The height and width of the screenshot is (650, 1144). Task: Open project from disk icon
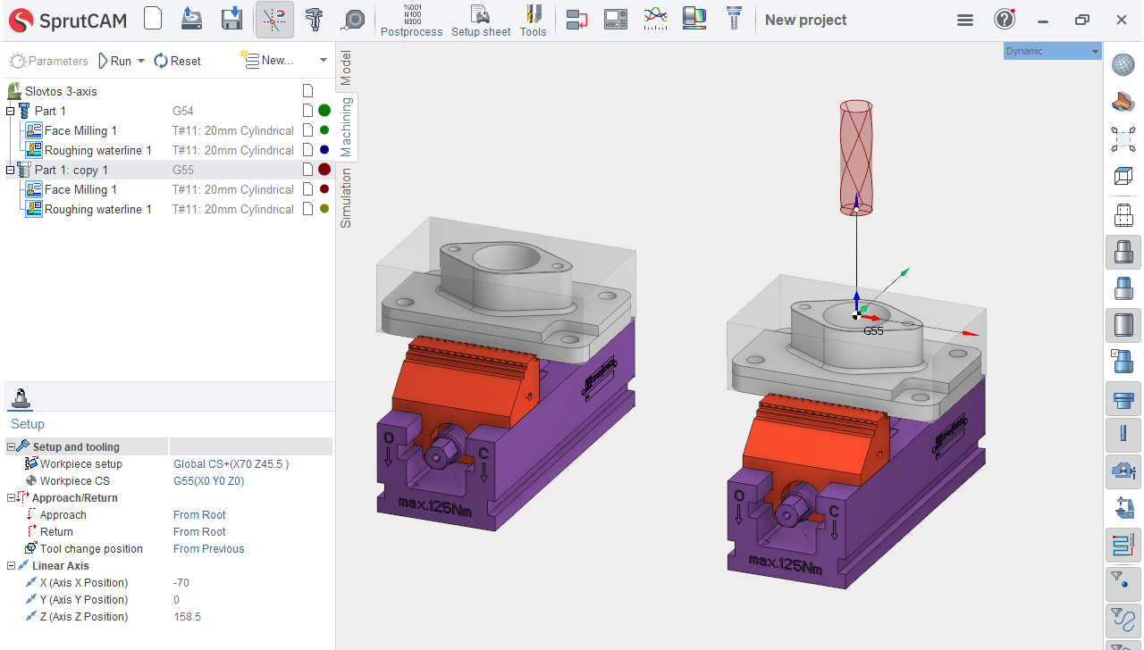[x=191, y=19]
